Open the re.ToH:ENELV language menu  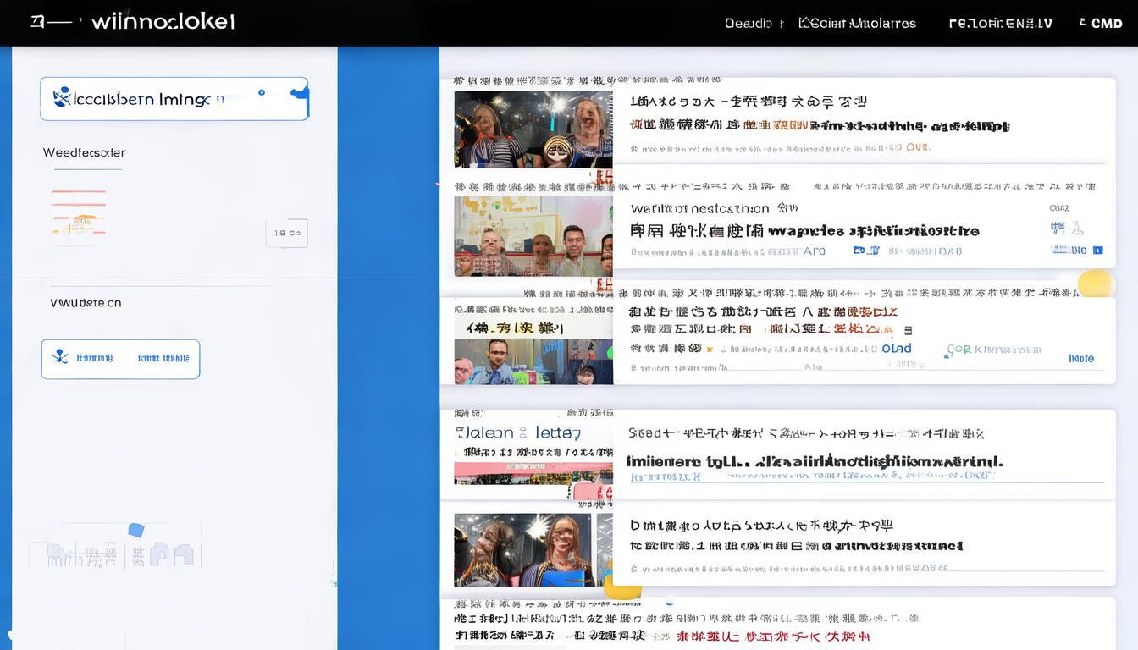pyautogui.click(x=999, y=23)
